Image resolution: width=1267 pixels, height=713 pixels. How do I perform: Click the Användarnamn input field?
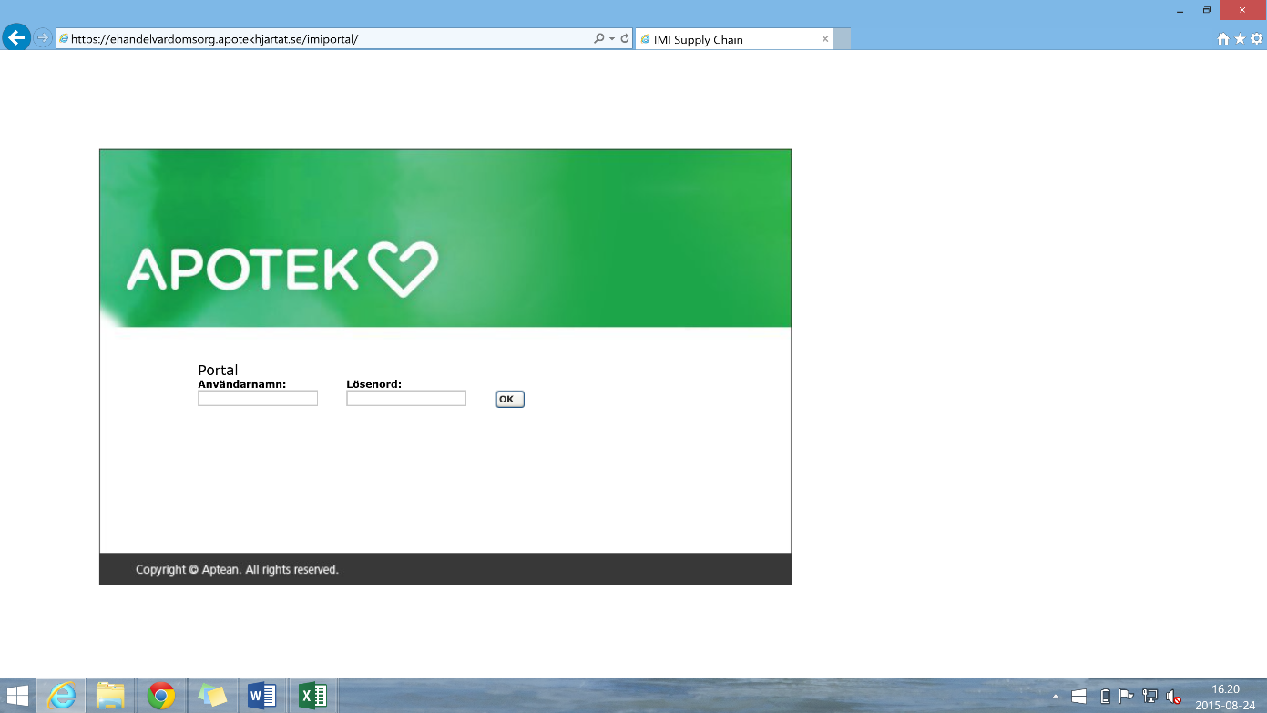(258, 398)
